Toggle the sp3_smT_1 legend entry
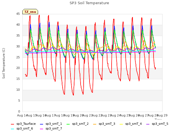 coord(51,124)
